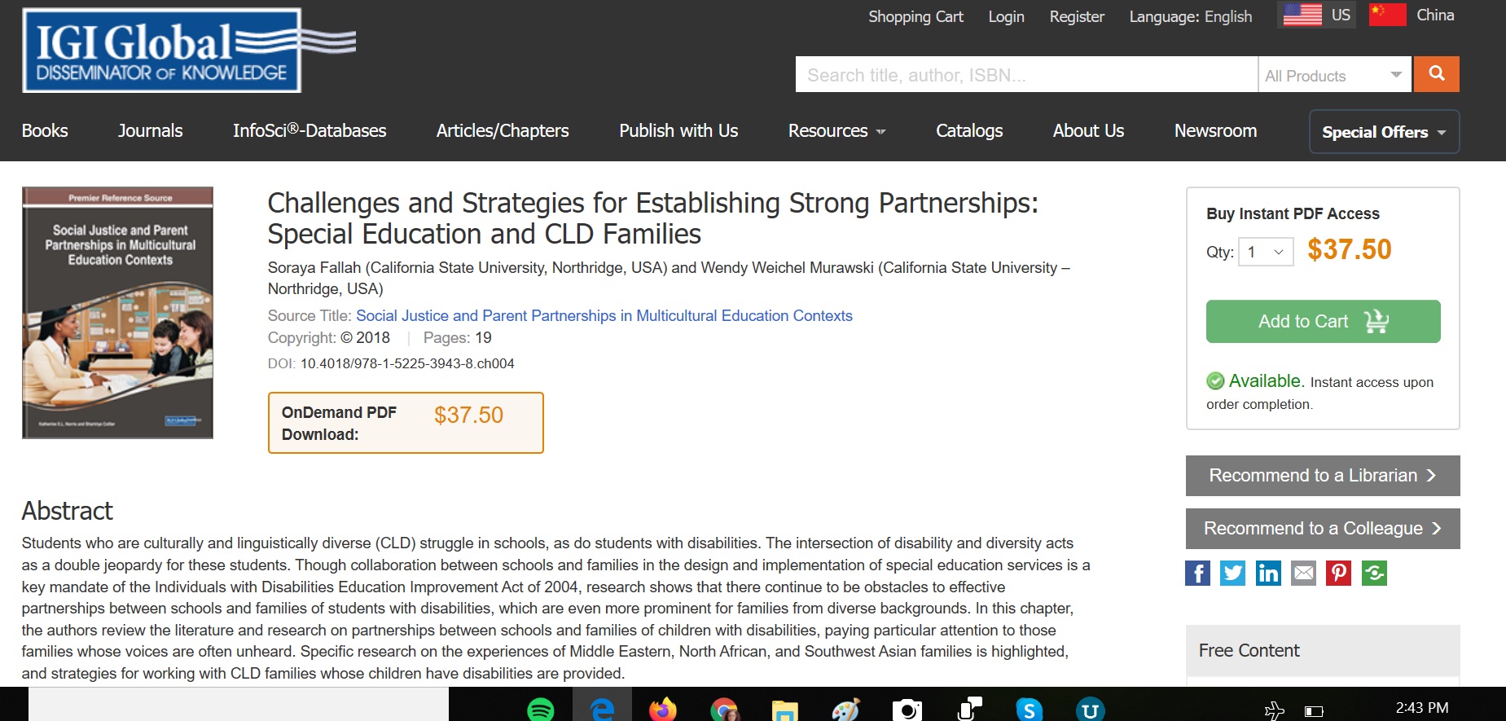Image resolution: width=1506 pixels, height=721 pixels.
Task: Share the chapter on Twitter
Action: pyautogui.click(x=1232, y=574)
